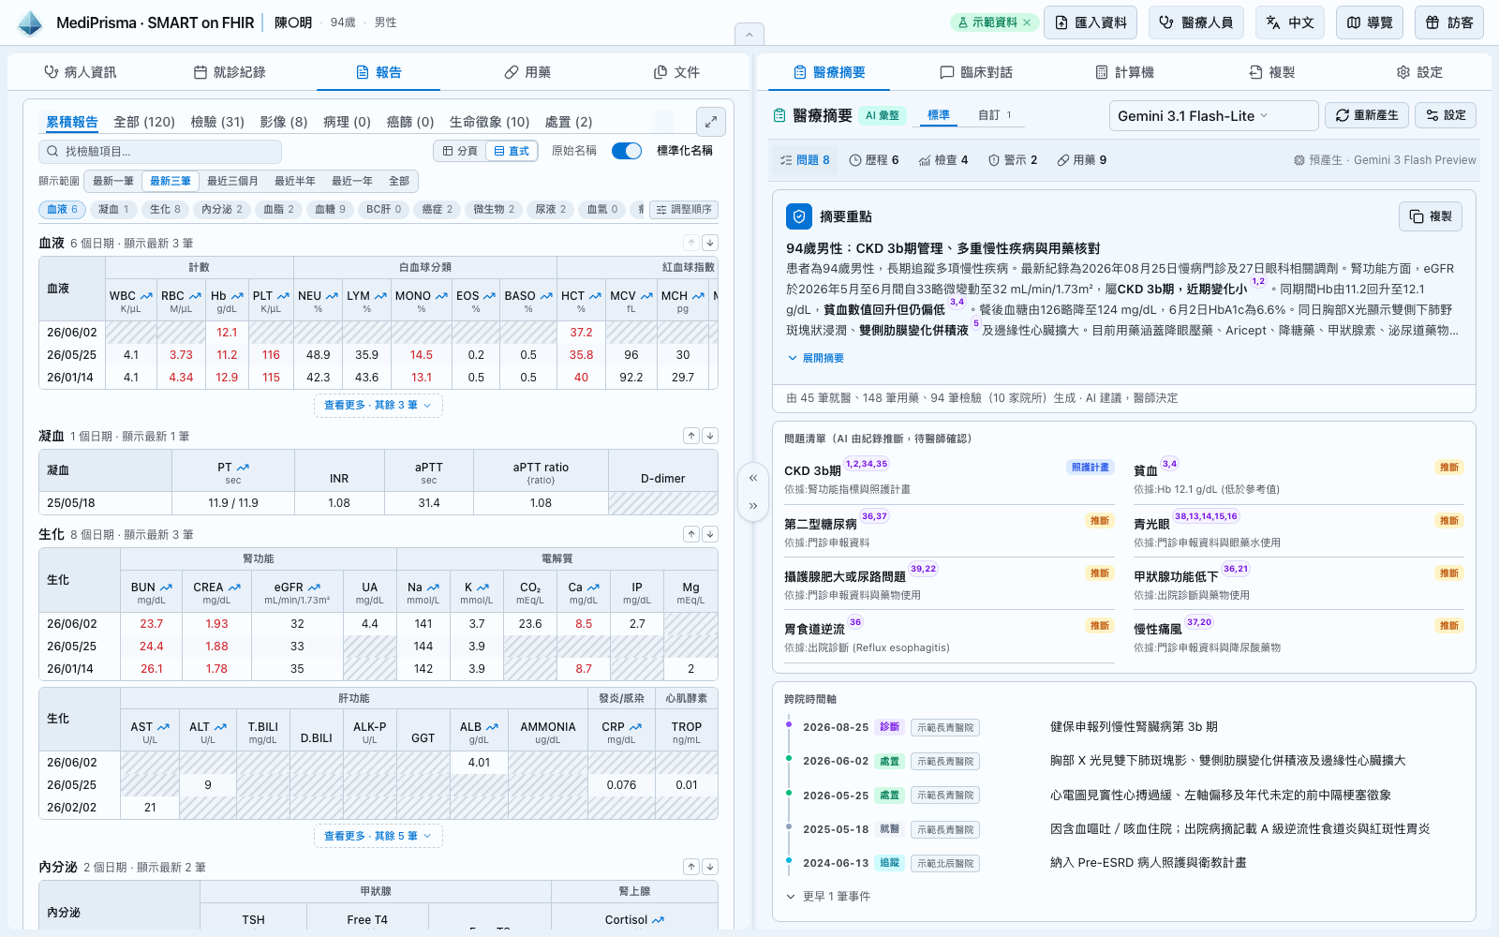Click the WBC trend chart icon
Viewport: 1499px width, 937px height.
[146, 296]
